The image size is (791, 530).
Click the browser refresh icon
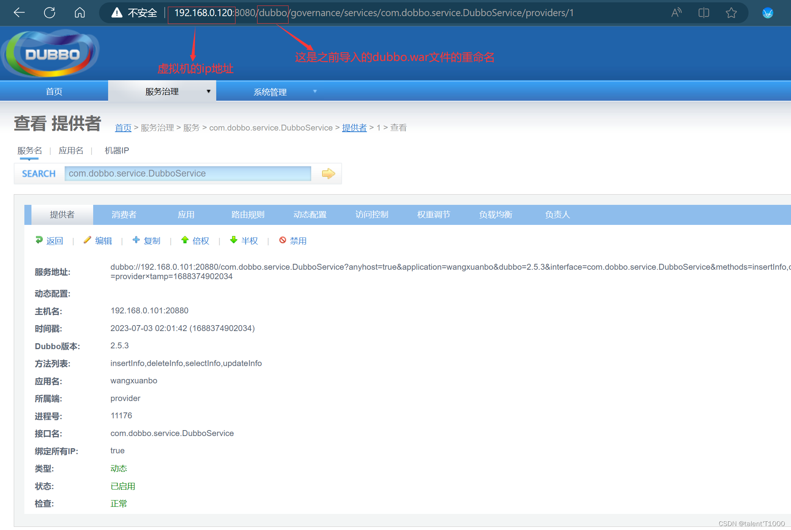tap(49, 13)
